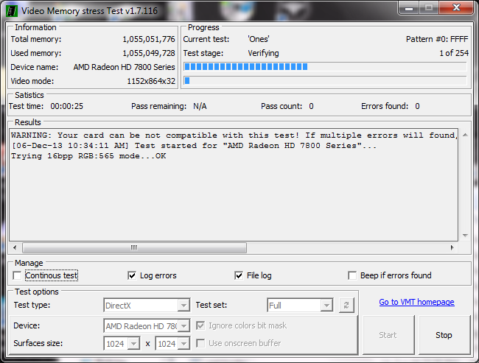This screenshot has width=479, height=363.
Task: Click the Stop button
Action: click(x=444, y=335)
